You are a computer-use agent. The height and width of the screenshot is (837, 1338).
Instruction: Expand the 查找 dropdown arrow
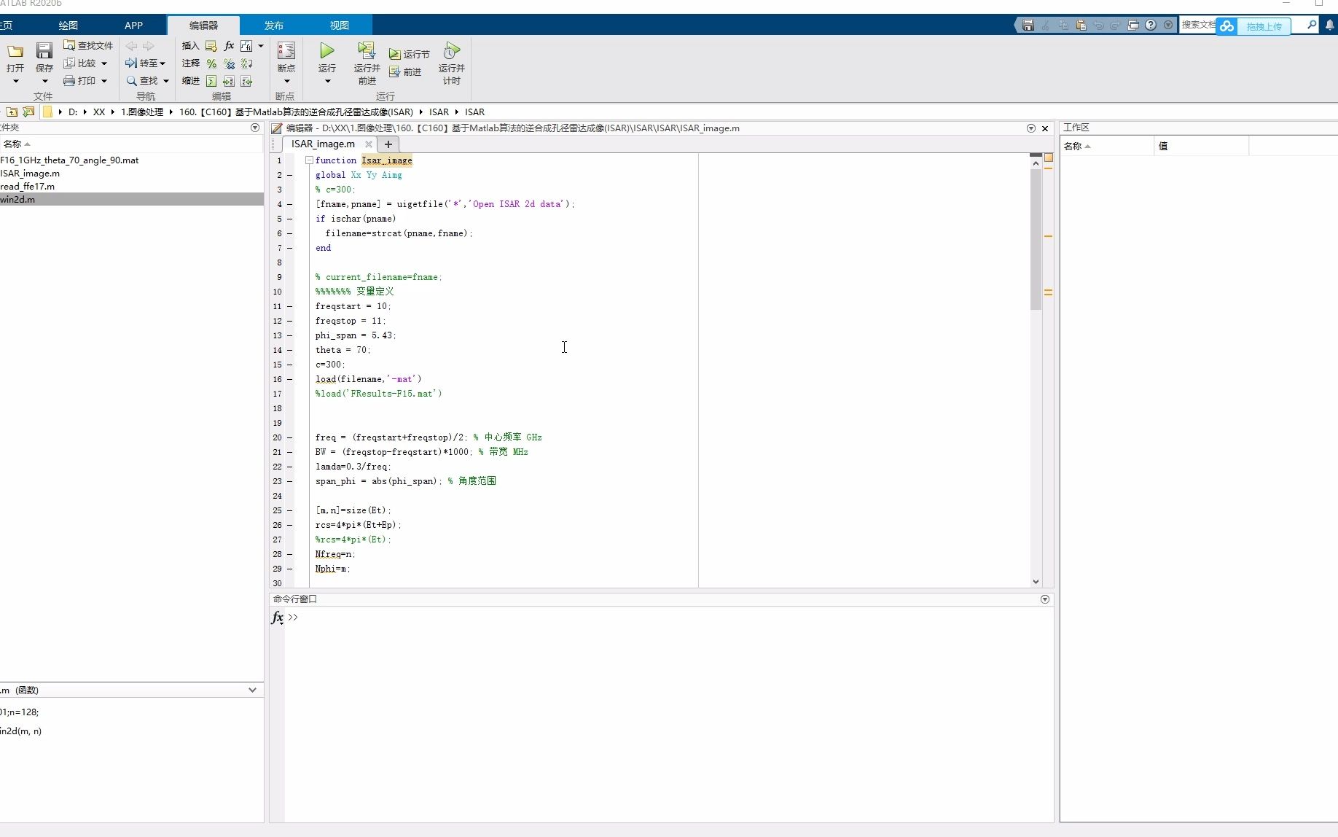166,81
